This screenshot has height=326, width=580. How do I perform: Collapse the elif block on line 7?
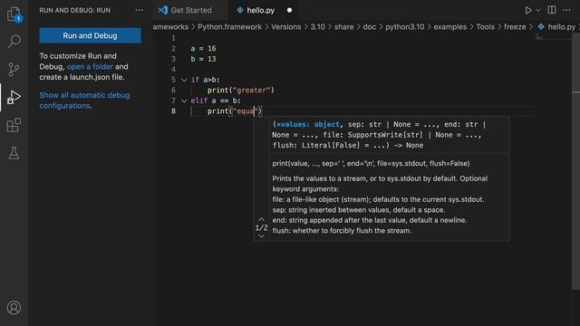click(184, 101)
